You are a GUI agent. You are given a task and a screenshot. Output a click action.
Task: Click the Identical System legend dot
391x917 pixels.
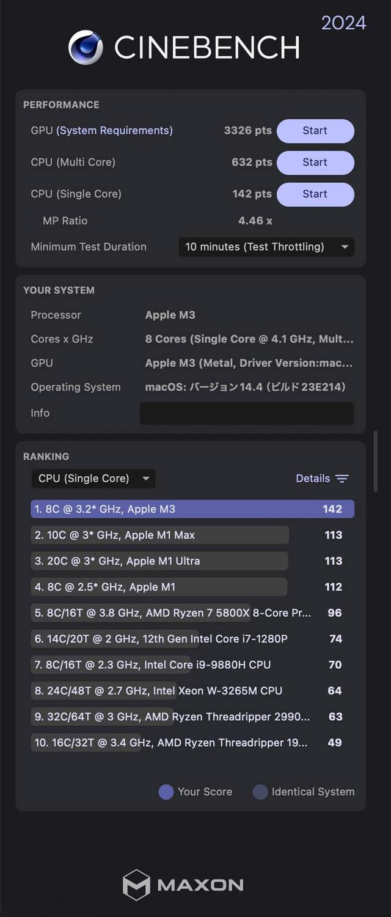(260, 792)
